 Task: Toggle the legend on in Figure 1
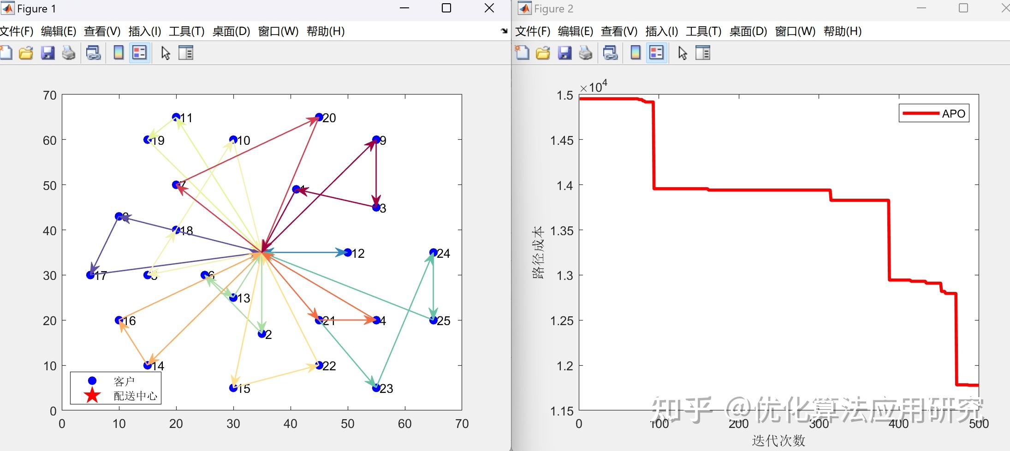click(140, 53)
